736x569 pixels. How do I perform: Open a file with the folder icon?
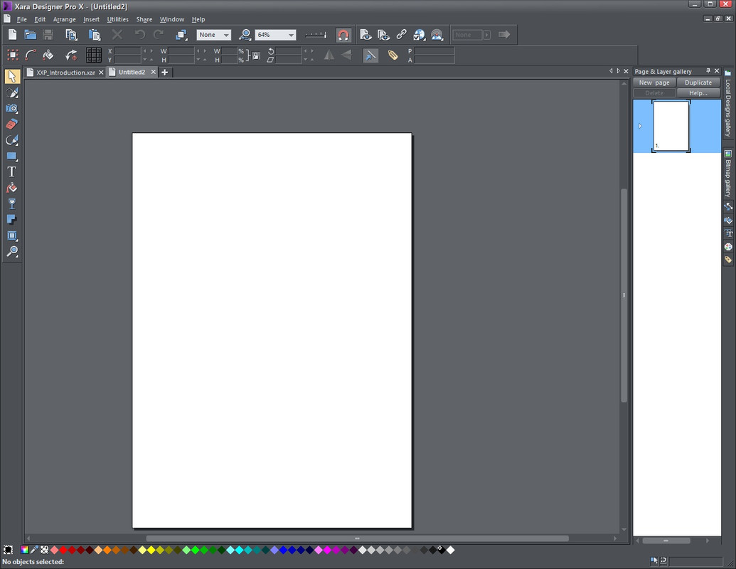[x=31, y=35]
